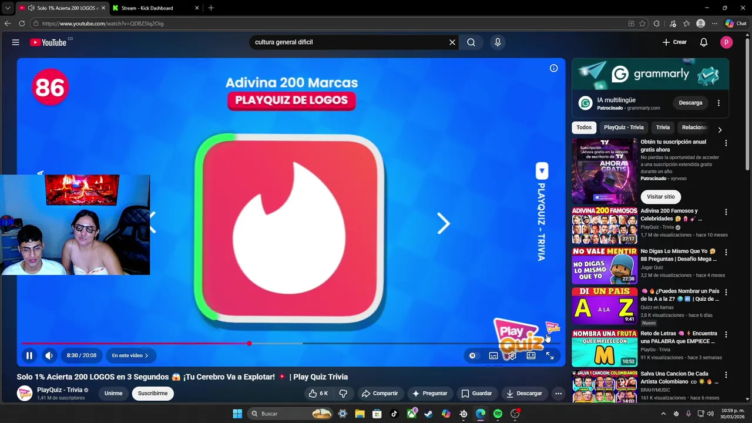This screenshot has height=423, width=752.
Task: Open browser extensions puzzle icon
Action: (656, 23)
